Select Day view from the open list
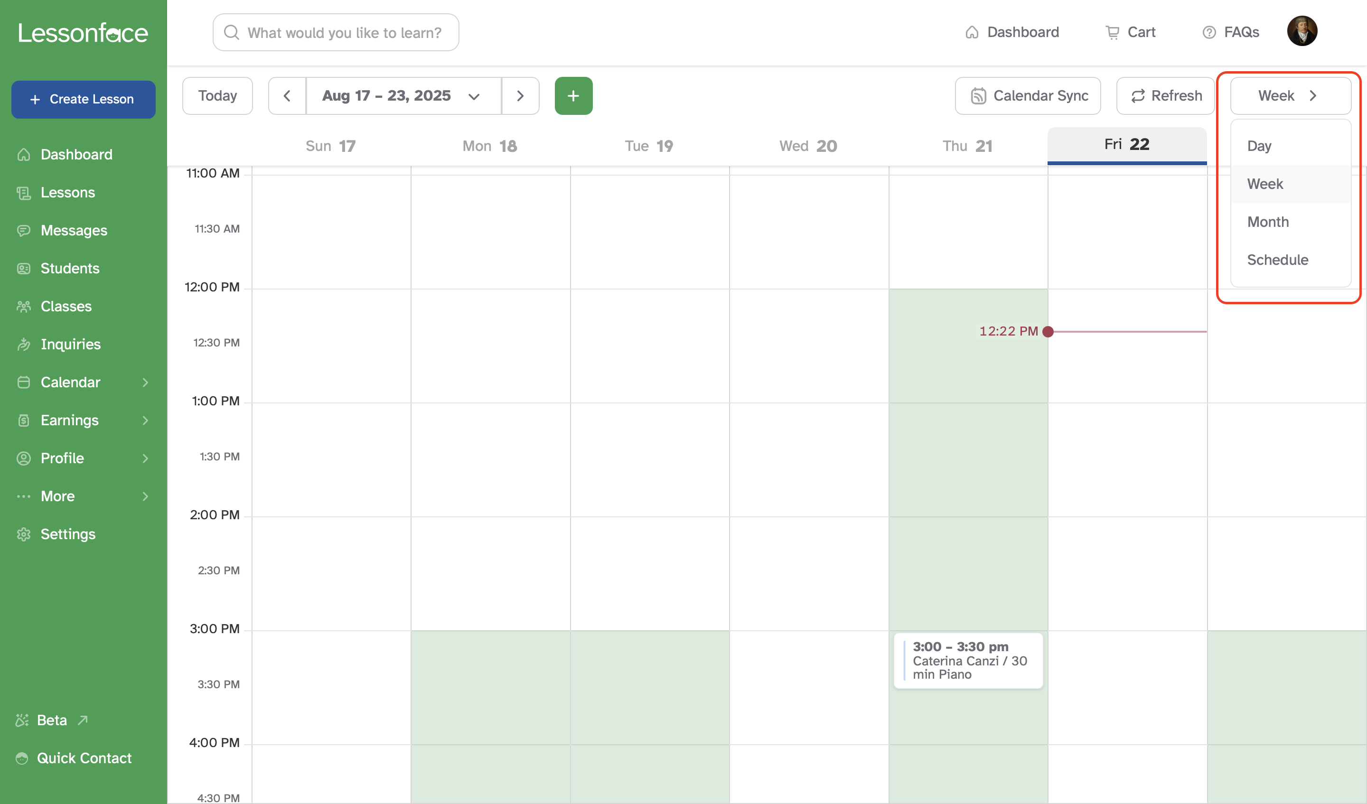Viewport: 1367px width, 804px height. [1260, 145]
